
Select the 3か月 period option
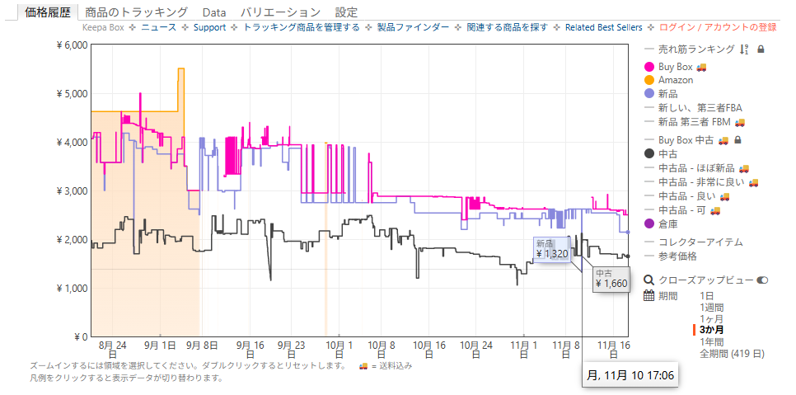(712, 330)
